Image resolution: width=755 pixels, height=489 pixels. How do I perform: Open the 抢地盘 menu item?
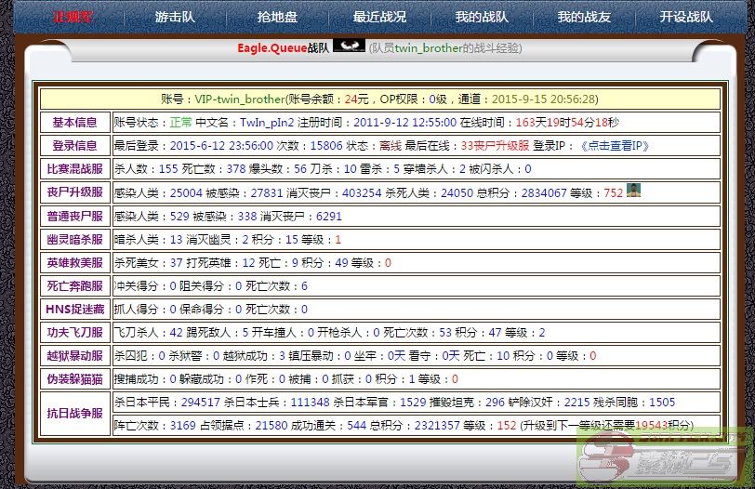click(276, 17)
